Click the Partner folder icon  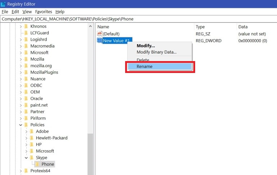(26, 112)
